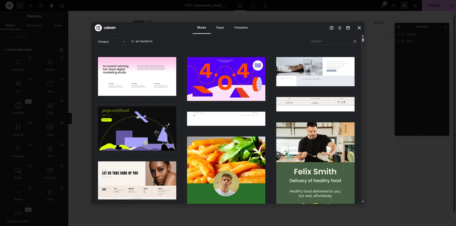
Task: Open the document title dropdown chevron
Action: (x=225, y=5)
